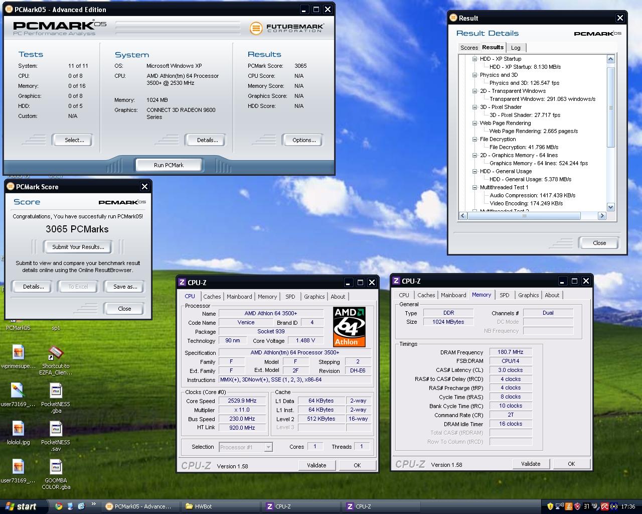This screenshot has height=514, width=642.
Task: Click Result tree vertical scrollbar down arrow
Action: pos(610,207)
